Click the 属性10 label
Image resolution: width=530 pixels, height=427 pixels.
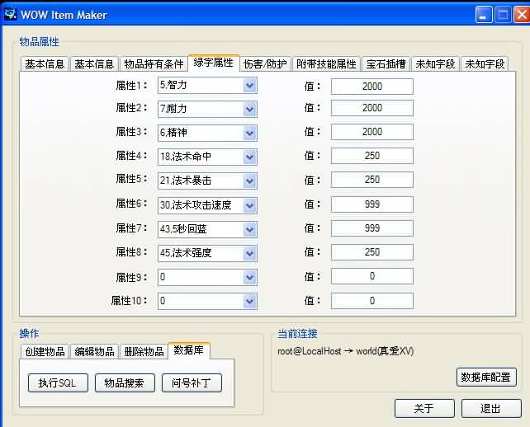click(129, 300)
